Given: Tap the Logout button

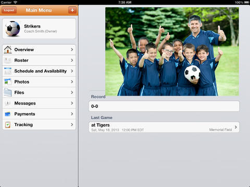Looking at the screenshot, I should [9, 10].
